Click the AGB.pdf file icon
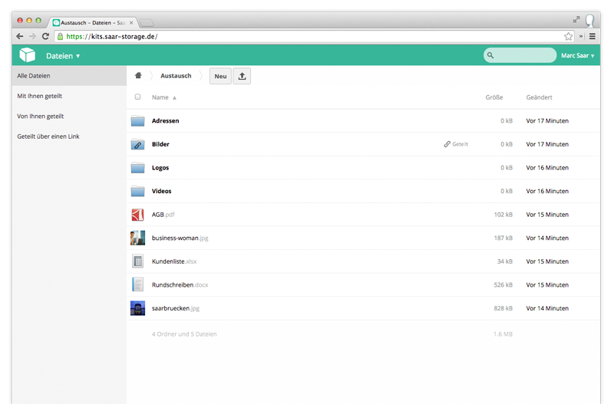The width and height of the screenshot is (614, 404). 137,215
